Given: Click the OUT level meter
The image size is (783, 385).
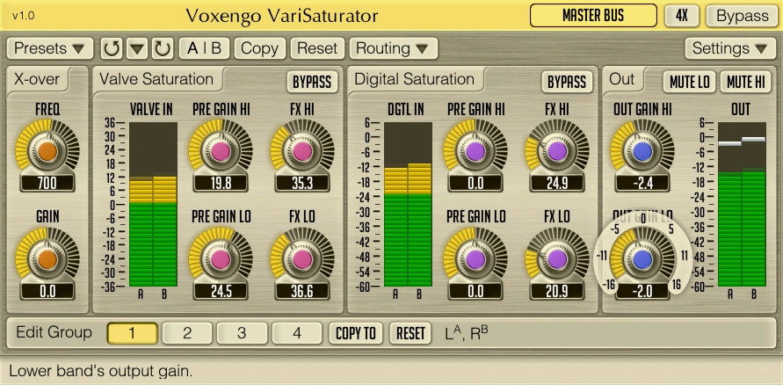Looking at the screenshot, I should click(742, 204).
